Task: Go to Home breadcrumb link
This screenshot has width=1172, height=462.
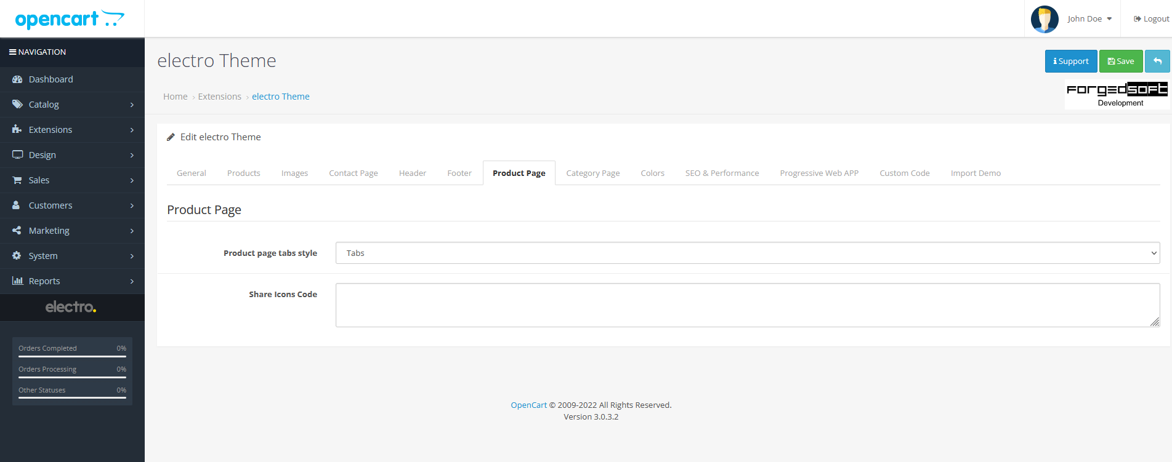Action: 176,97
